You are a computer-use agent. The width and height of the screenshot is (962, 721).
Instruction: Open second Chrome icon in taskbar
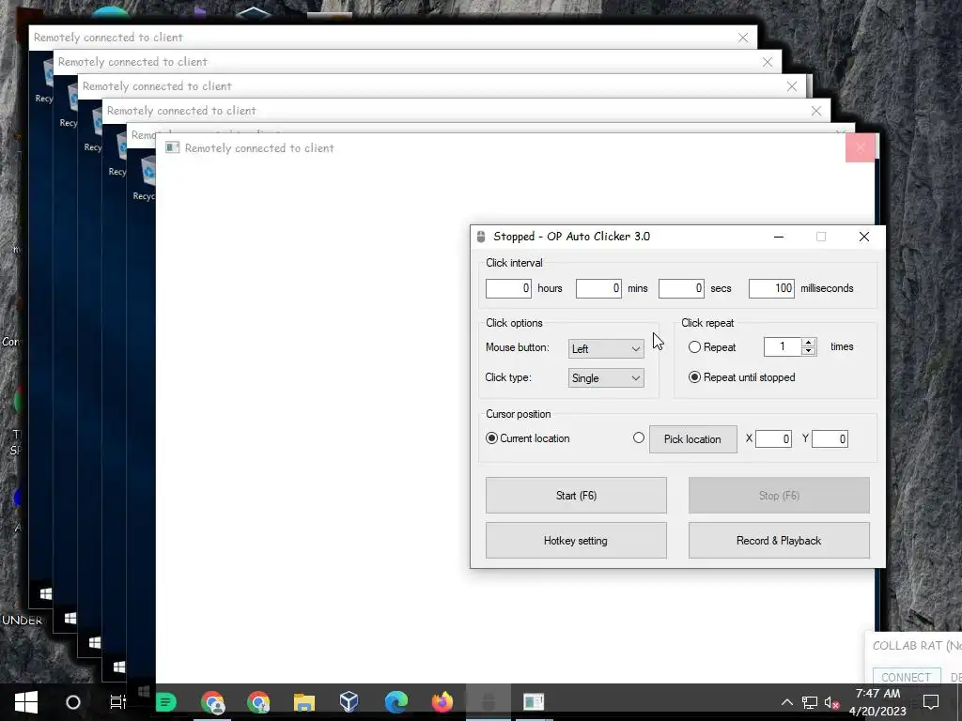(258, 702)
